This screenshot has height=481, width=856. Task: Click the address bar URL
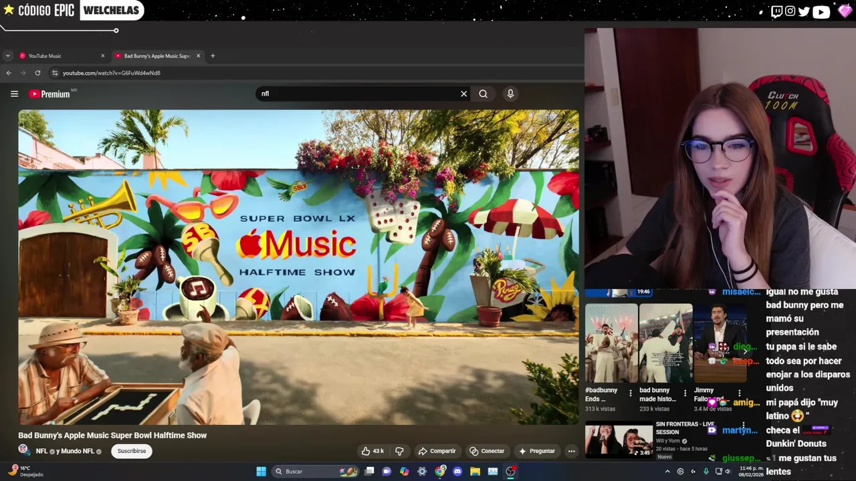(112, 73)
